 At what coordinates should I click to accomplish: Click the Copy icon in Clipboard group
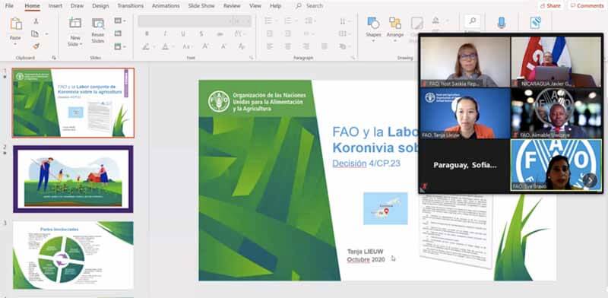[x=35, y=33]
